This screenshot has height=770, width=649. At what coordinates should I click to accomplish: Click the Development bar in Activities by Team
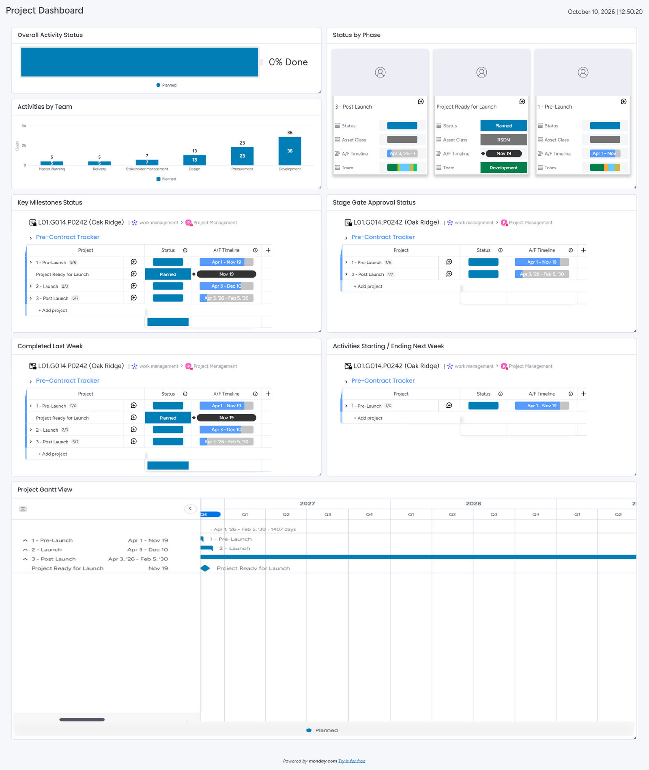tap(290, 151)
